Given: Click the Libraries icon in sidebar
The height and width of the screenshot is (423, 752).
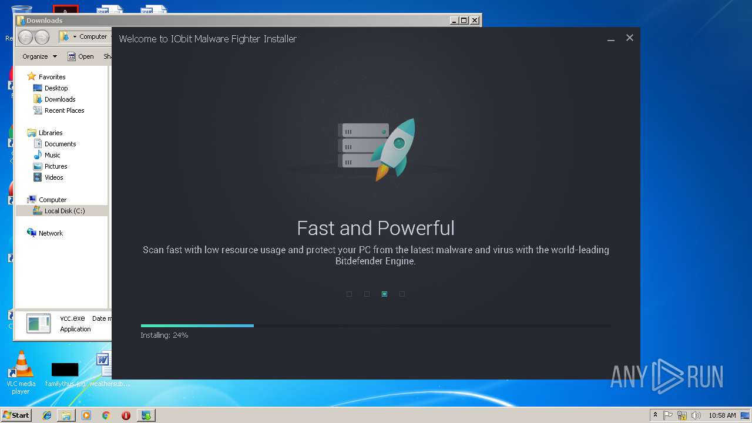Looking at the screenshot, I should pyautogui.click(x=32, y=133).
